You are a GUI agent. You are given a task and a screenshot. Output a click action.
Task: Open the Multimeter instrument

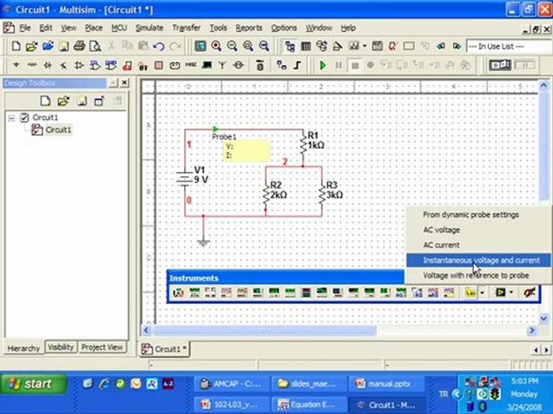pyautogui.click(x=179, y=292)
